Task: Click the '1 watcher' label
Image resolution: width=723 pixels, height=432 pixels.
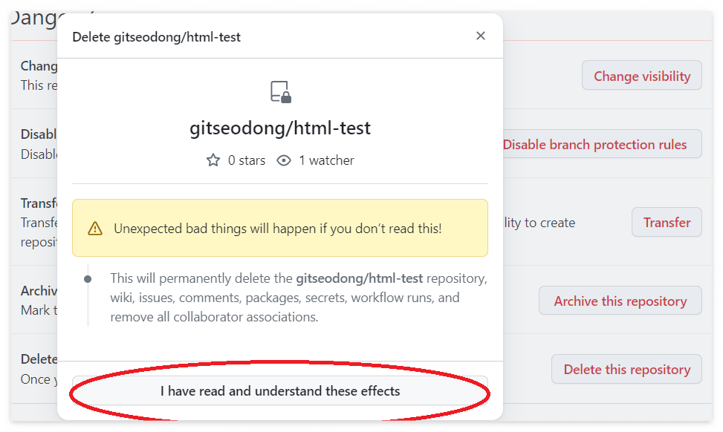Action: (x=327, y=160)
